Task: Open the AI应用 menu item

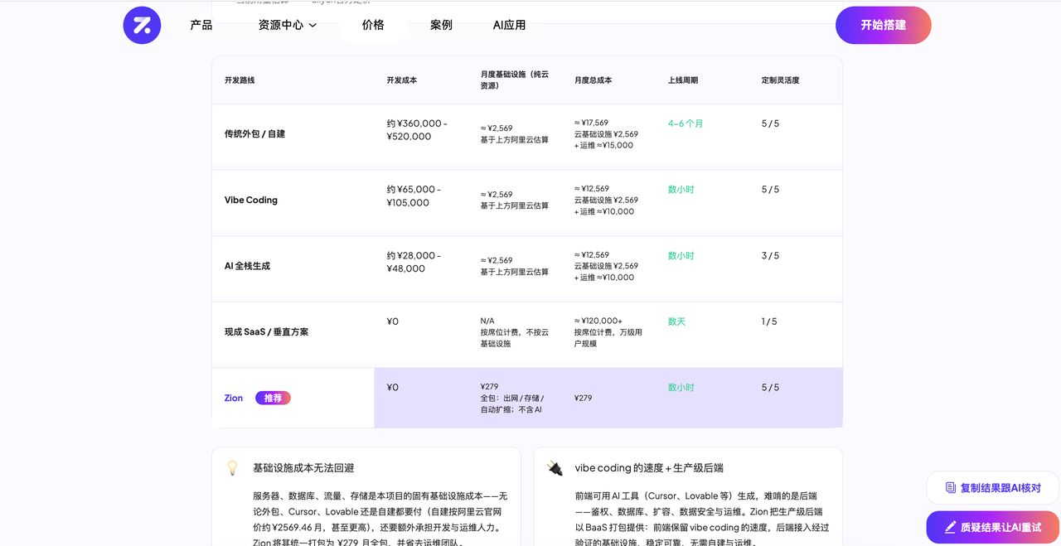Action: tap(509, 25)
